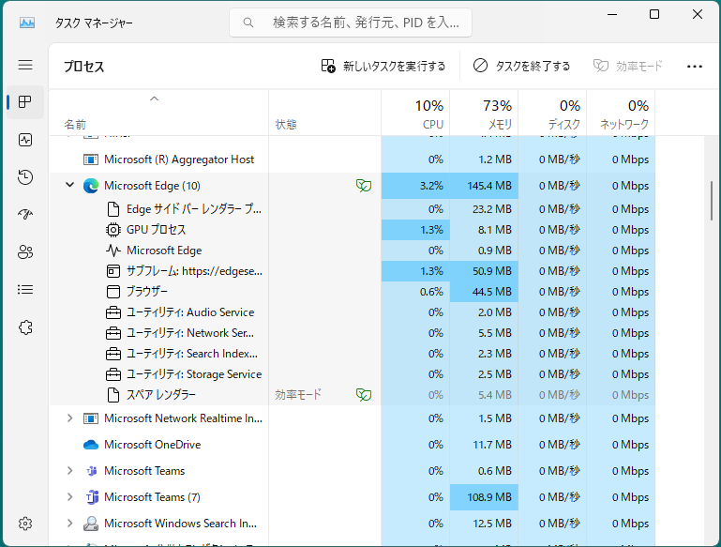Click タスクを終了する button
Image resolution: width=721 pixels, height=547 pixels.
521,67
